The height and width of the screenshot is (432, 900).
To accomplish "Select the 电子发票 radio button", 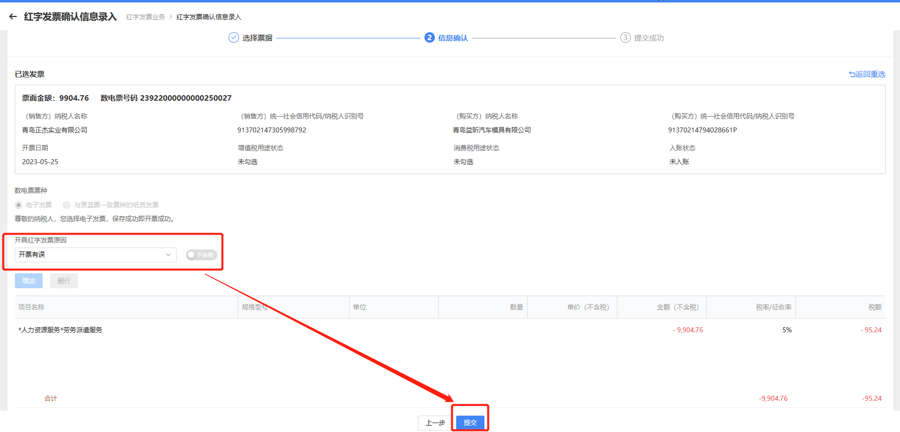I will [19, 205].
